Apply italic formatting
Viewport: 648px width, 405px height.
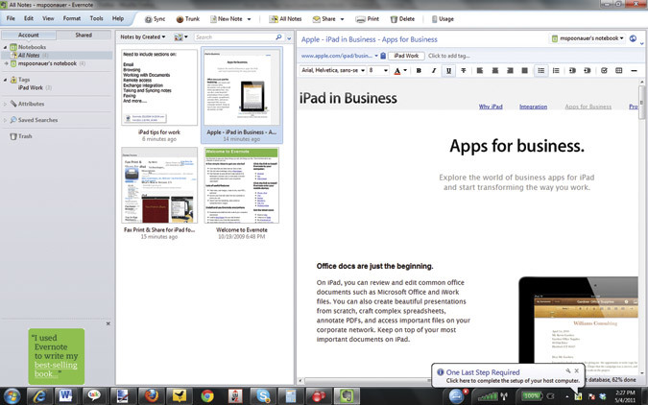pyautogui.click(x=434, y=71)
